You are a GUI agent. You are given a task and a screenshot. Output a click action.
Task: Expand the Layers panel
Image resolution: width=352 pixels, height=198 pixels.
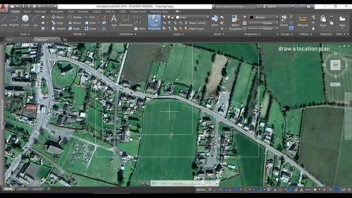pyautogui.click(x=178, y=34)
